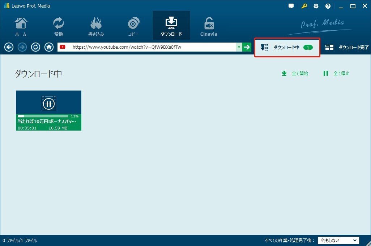Image resolution: width=371 pixels, height=246 pixels.
Task: Pause the downloading video via pause icon
Action: coord(49,104)
